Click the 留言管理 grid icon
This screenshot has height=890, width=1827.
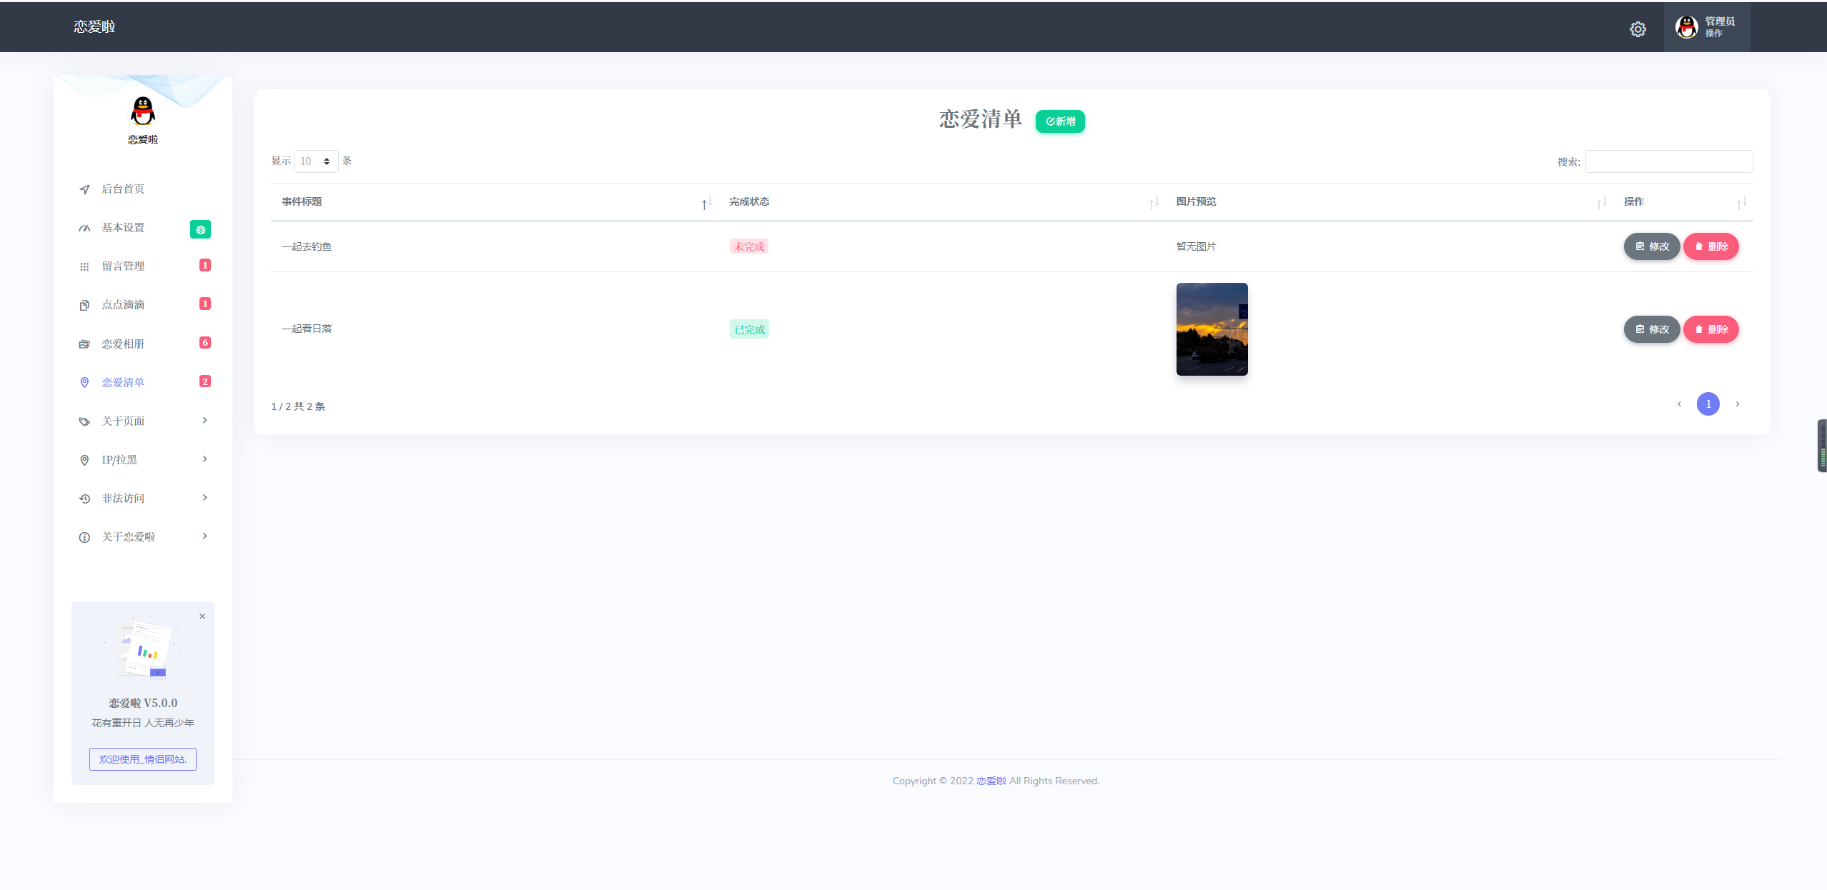[84, 266]
